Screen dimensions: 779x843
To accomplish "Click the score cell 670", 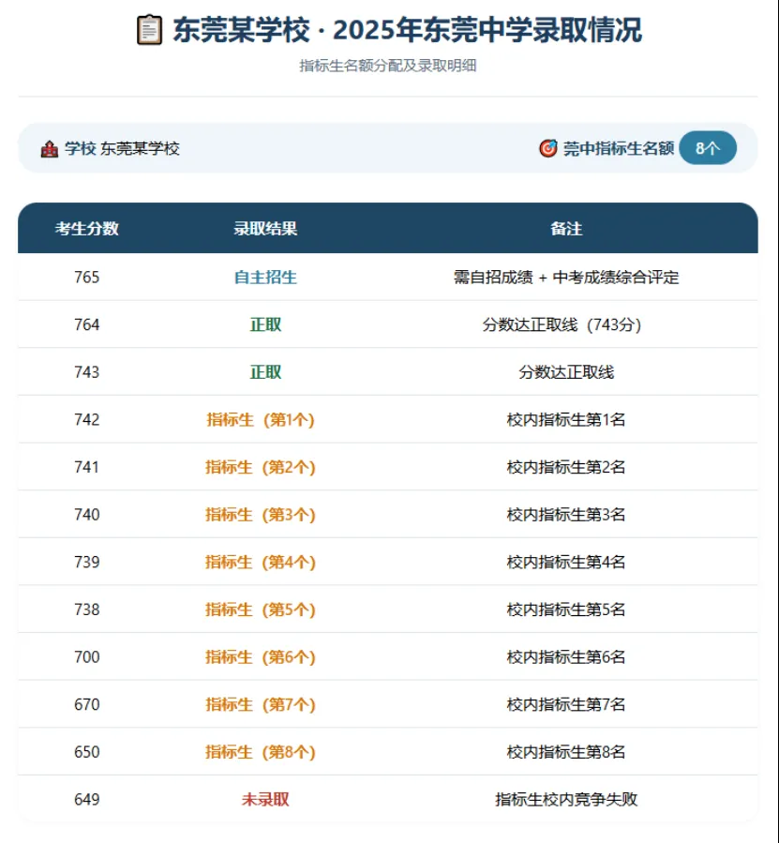I will (86, 704).
